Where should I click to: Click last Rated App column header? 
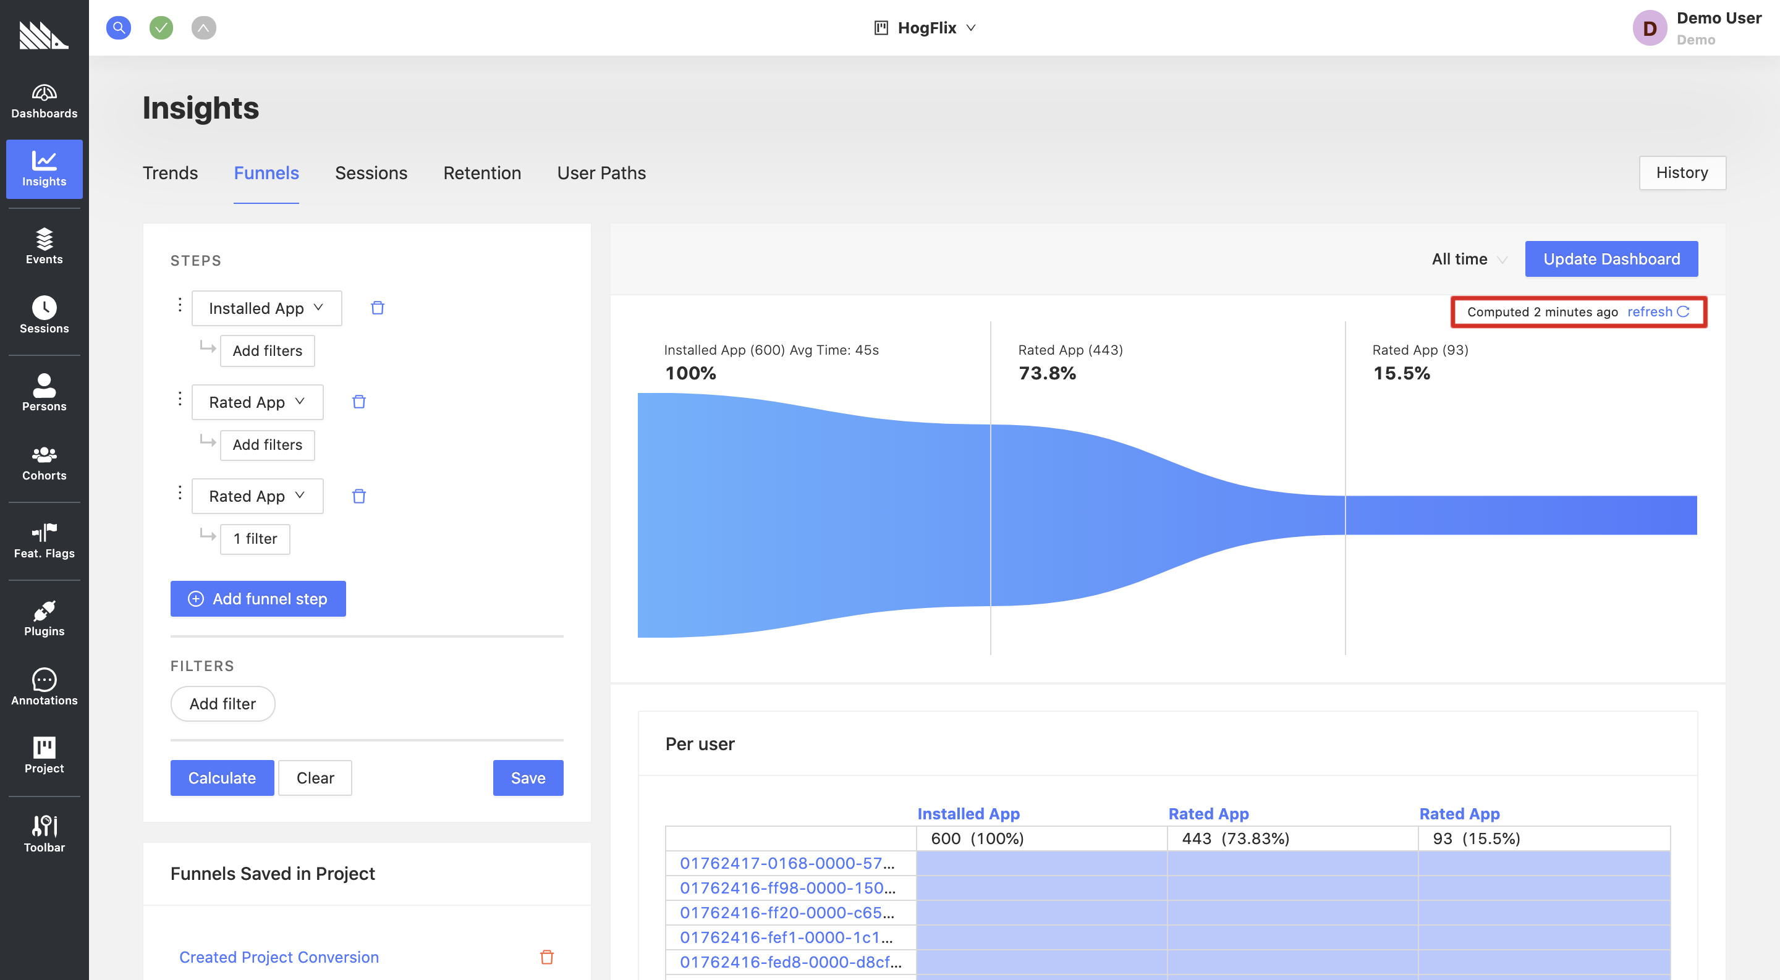click(x=1459, y=814)
